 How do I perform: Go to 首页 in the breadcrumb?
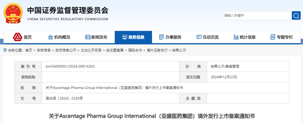click(x=29, y=50)
